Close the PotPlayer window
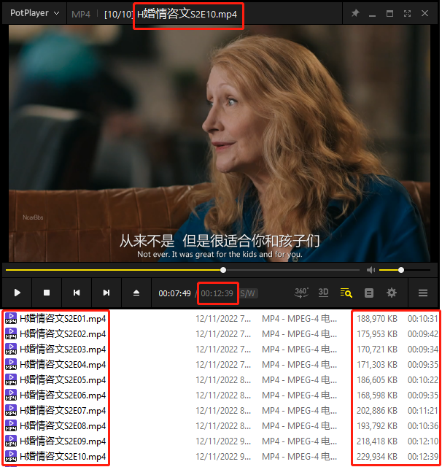442x467 pixels. click(424, 13)
